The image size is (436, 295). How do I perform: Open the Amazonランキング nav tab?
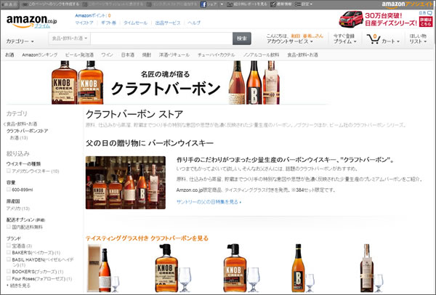tap(40, 54)
